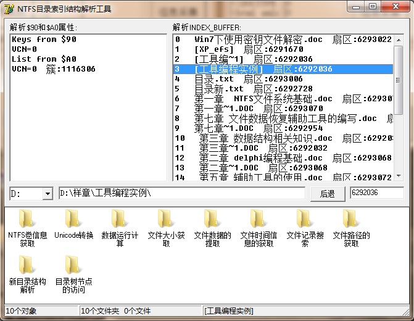414x321 pixels.
Task: Click the path field showing D:\样章\工具编程实例\
Action: click(x=182, y=193)
